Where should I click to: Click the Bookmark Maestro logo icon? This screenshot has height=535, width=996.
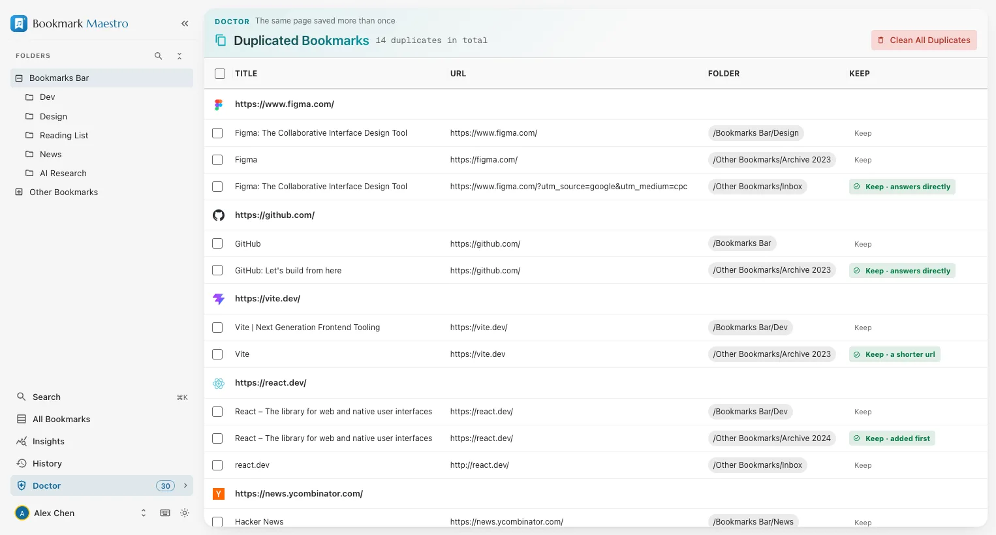click(x=19, y=23)
